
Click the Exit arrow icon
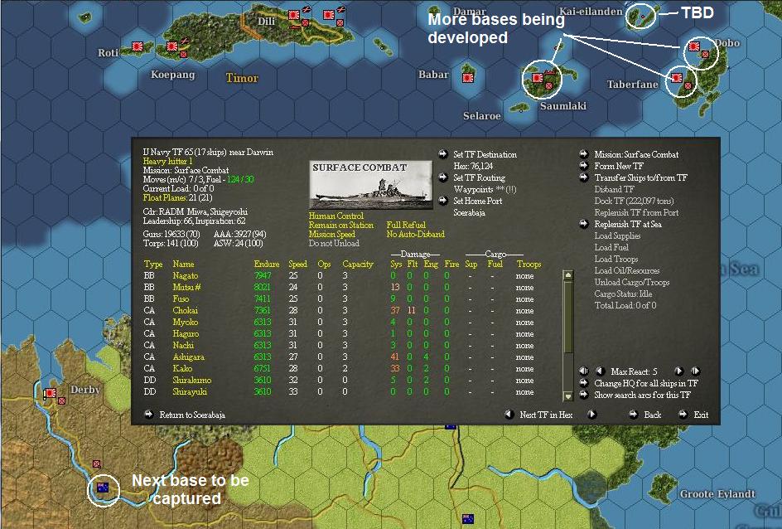click(x=683, y=415)
